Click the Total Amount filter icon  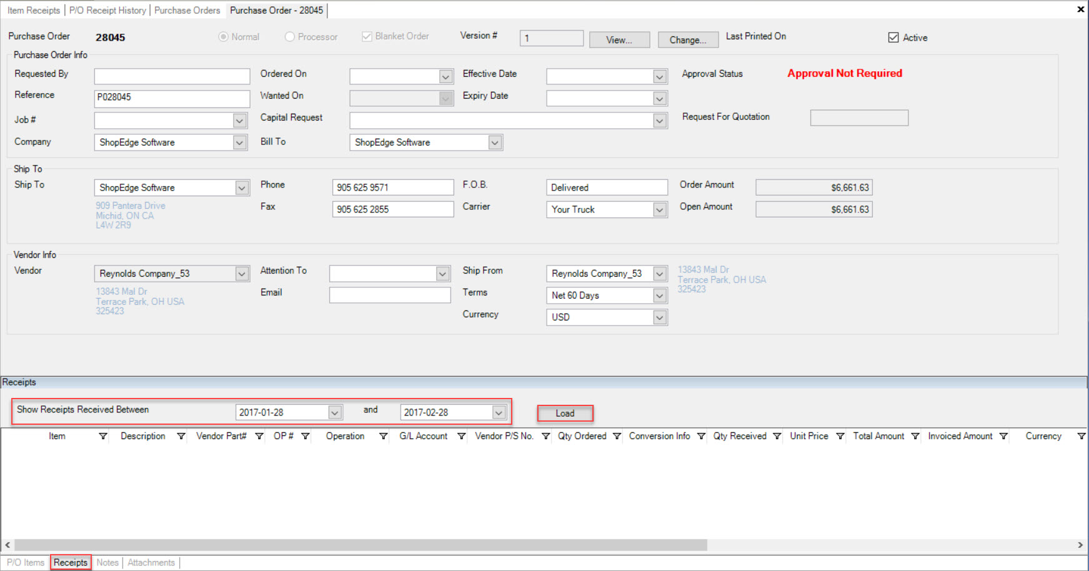pyautogui.click(x=915, y=436)
